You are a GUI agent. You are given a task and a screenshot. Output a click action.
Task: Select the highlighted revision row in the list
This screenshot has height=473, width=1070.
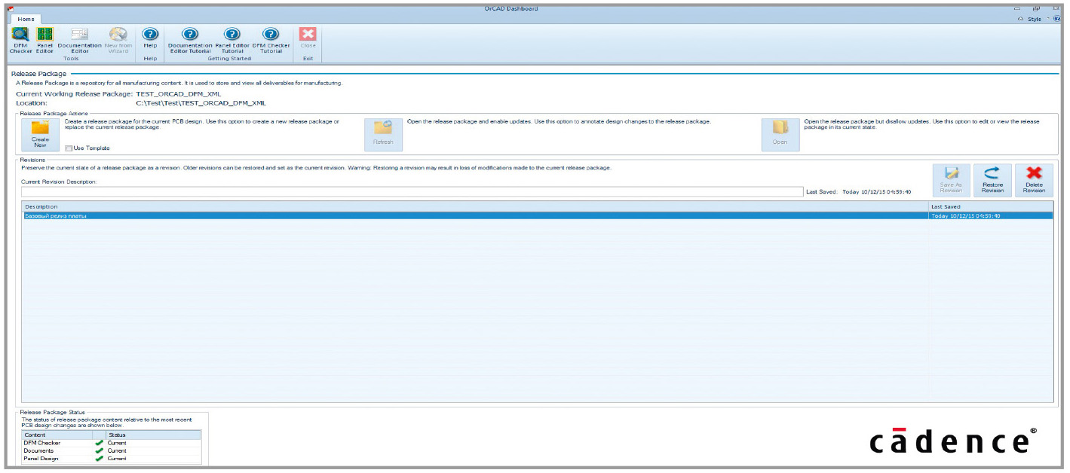(x=475, y=216)
